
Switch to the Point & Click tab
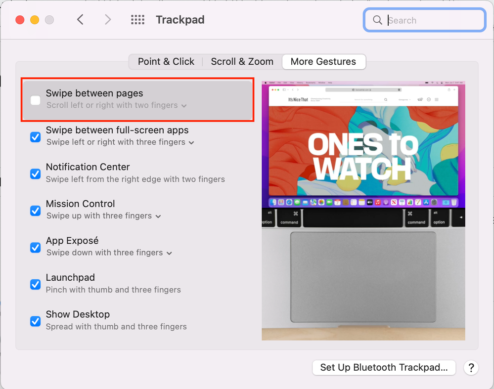click(x=166, y=62)
